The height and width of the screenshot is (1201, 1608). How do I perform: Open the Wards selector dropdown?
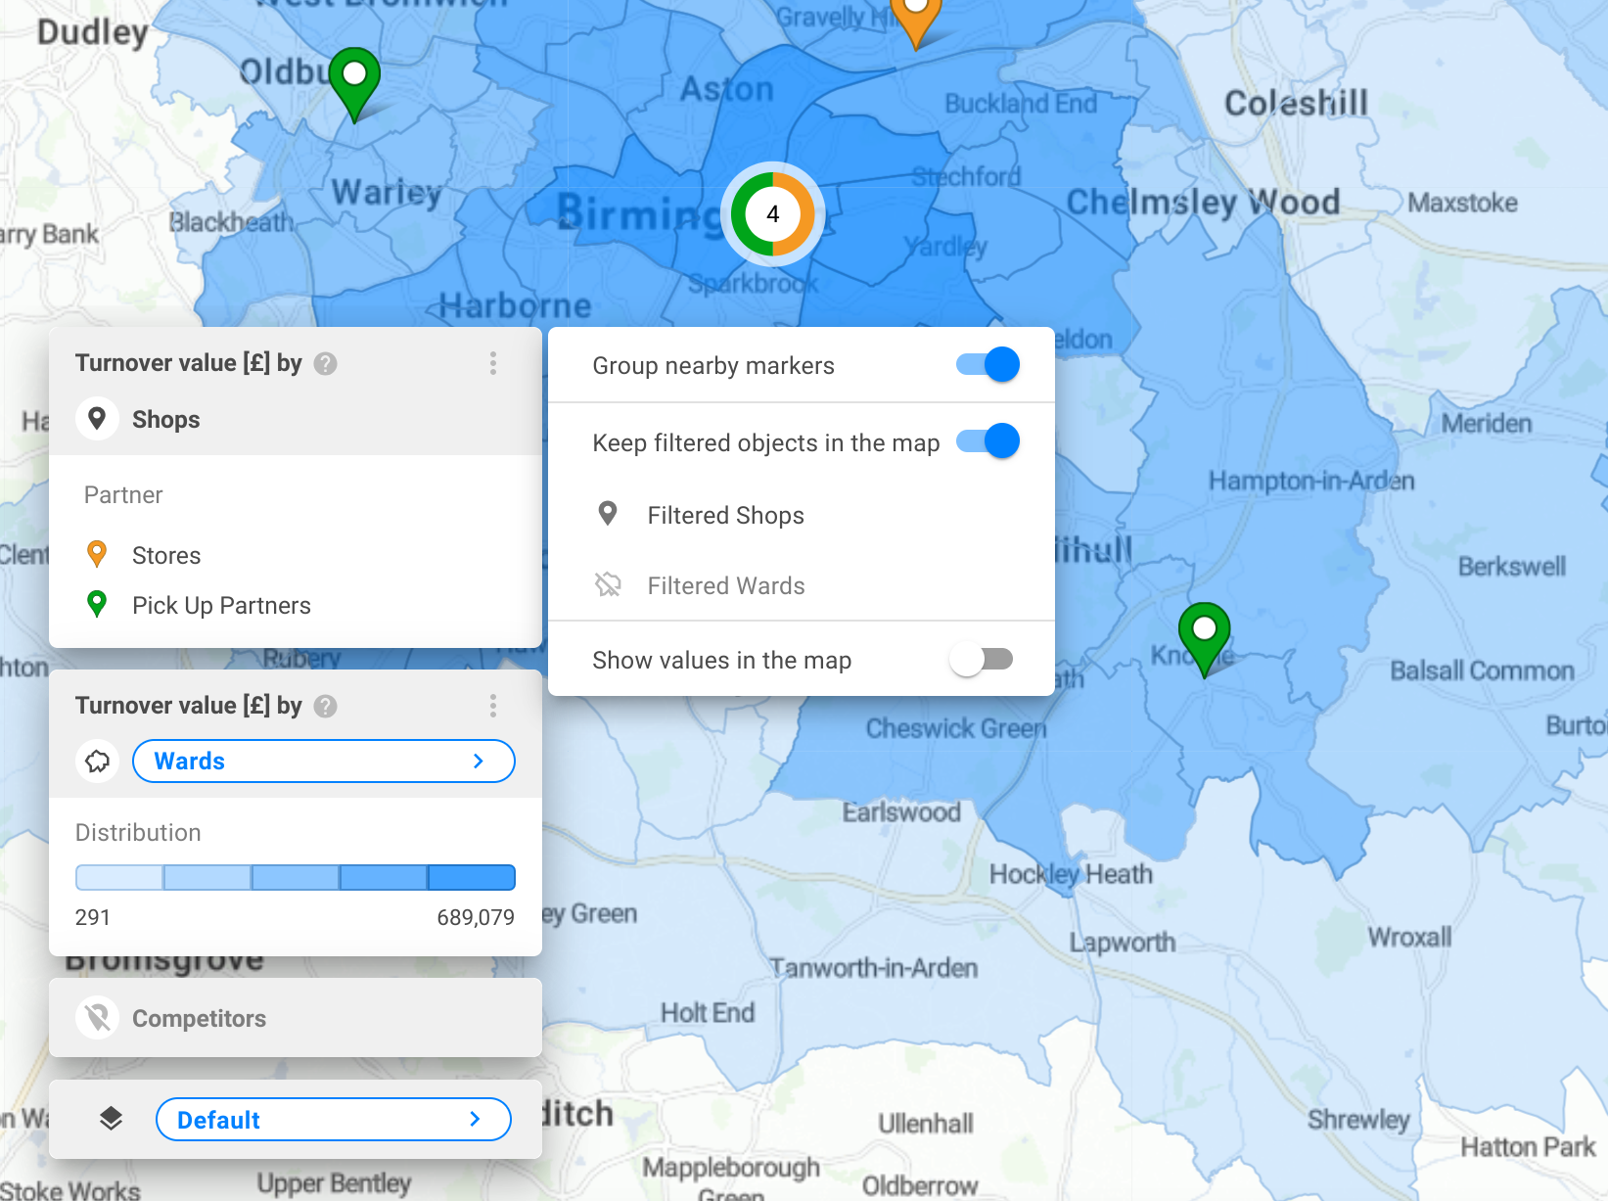tap(323, 762)
